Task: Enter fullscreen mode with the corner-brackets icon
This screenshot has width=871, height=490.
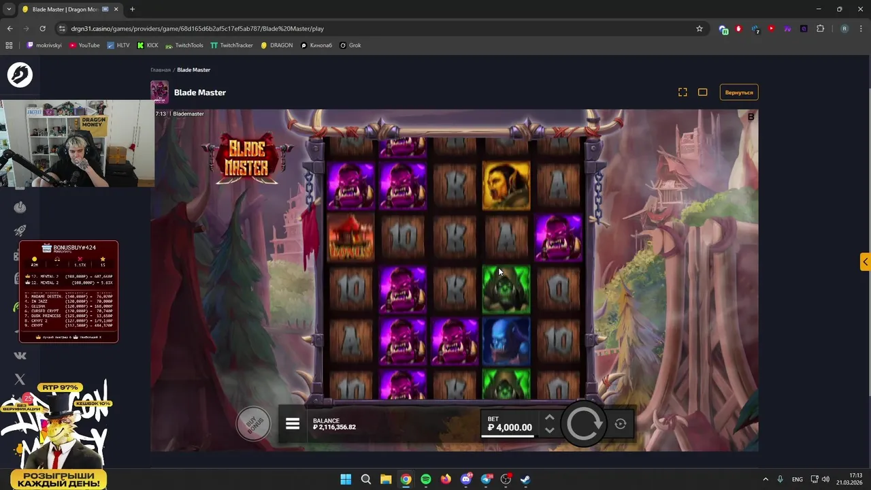Action: 683,93
